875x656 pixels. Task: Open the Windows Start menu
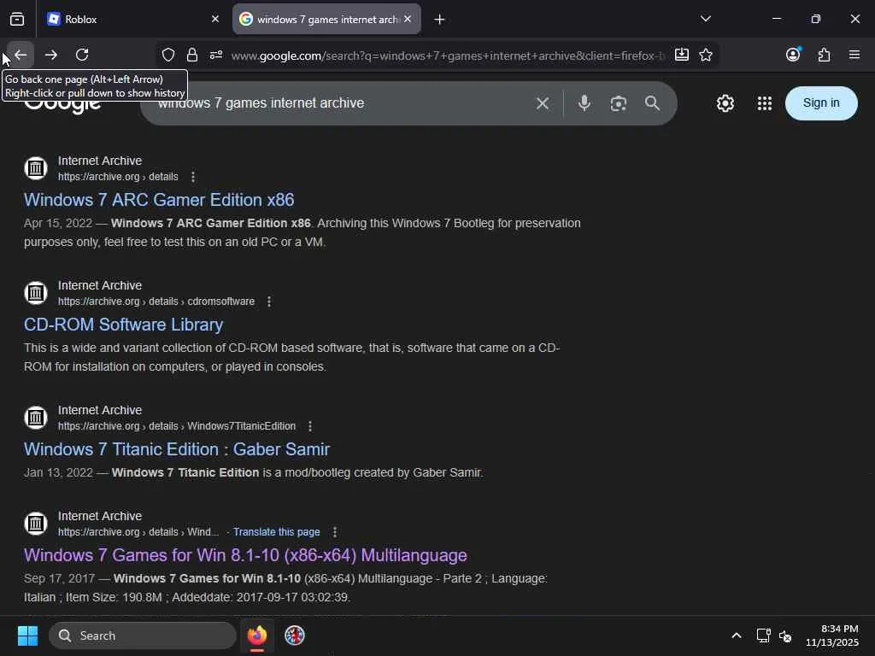point(27,635)
